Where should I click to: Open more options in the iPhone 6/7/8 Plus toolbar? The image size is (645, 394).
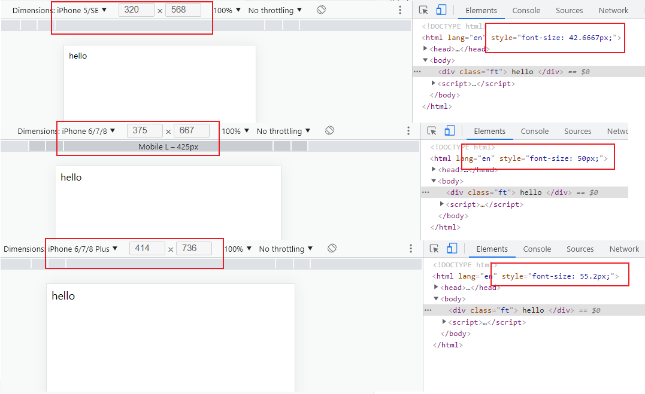(410, 248)
